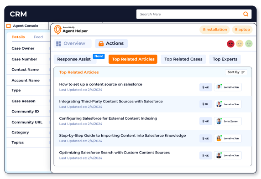
Task: Click the Overview grid icon
Action: 58,44
